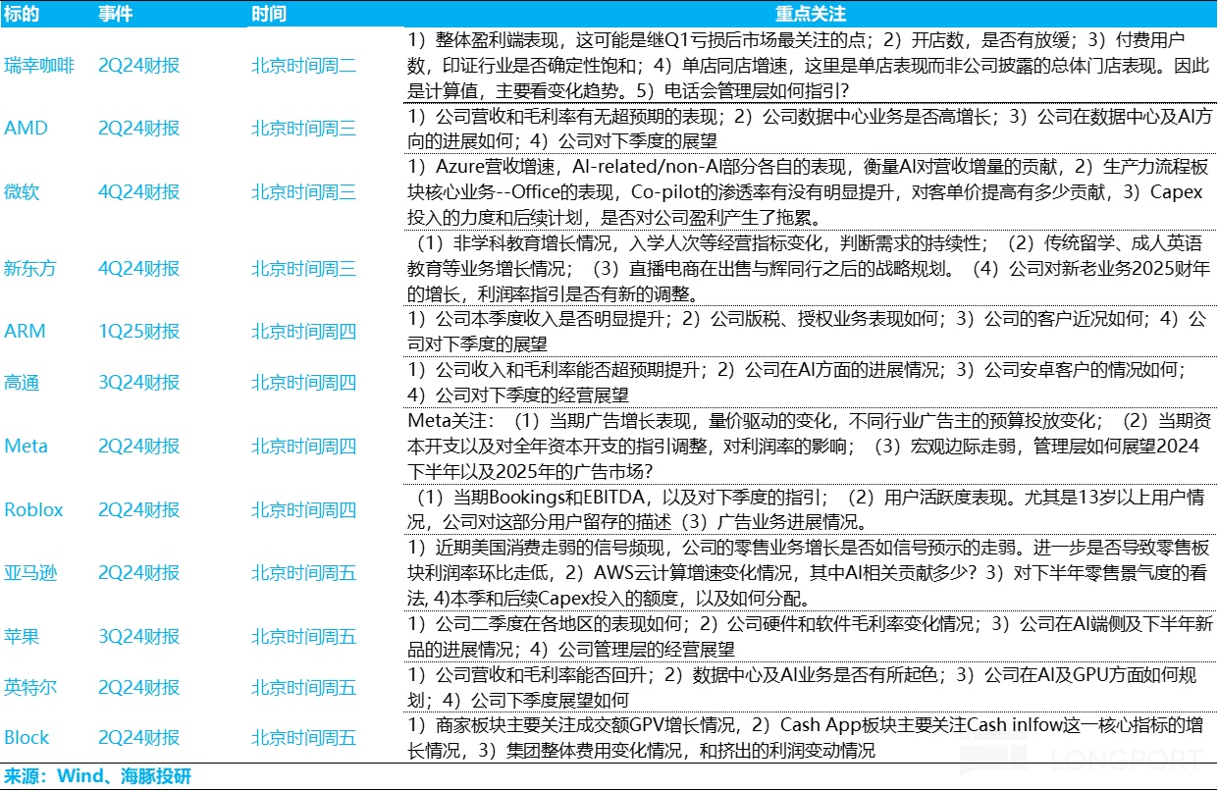Click 北京时间周五 in the 亚马逊 row
The image size is (1218, 791).
tap(304, 572)
